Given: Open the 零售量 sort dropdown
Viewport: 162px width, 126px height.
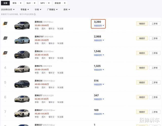Looking at the screenshot, I should 25,10.
